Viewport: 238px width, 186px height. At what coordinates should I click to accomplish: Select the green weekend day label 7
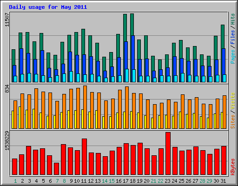coord(57,181)
